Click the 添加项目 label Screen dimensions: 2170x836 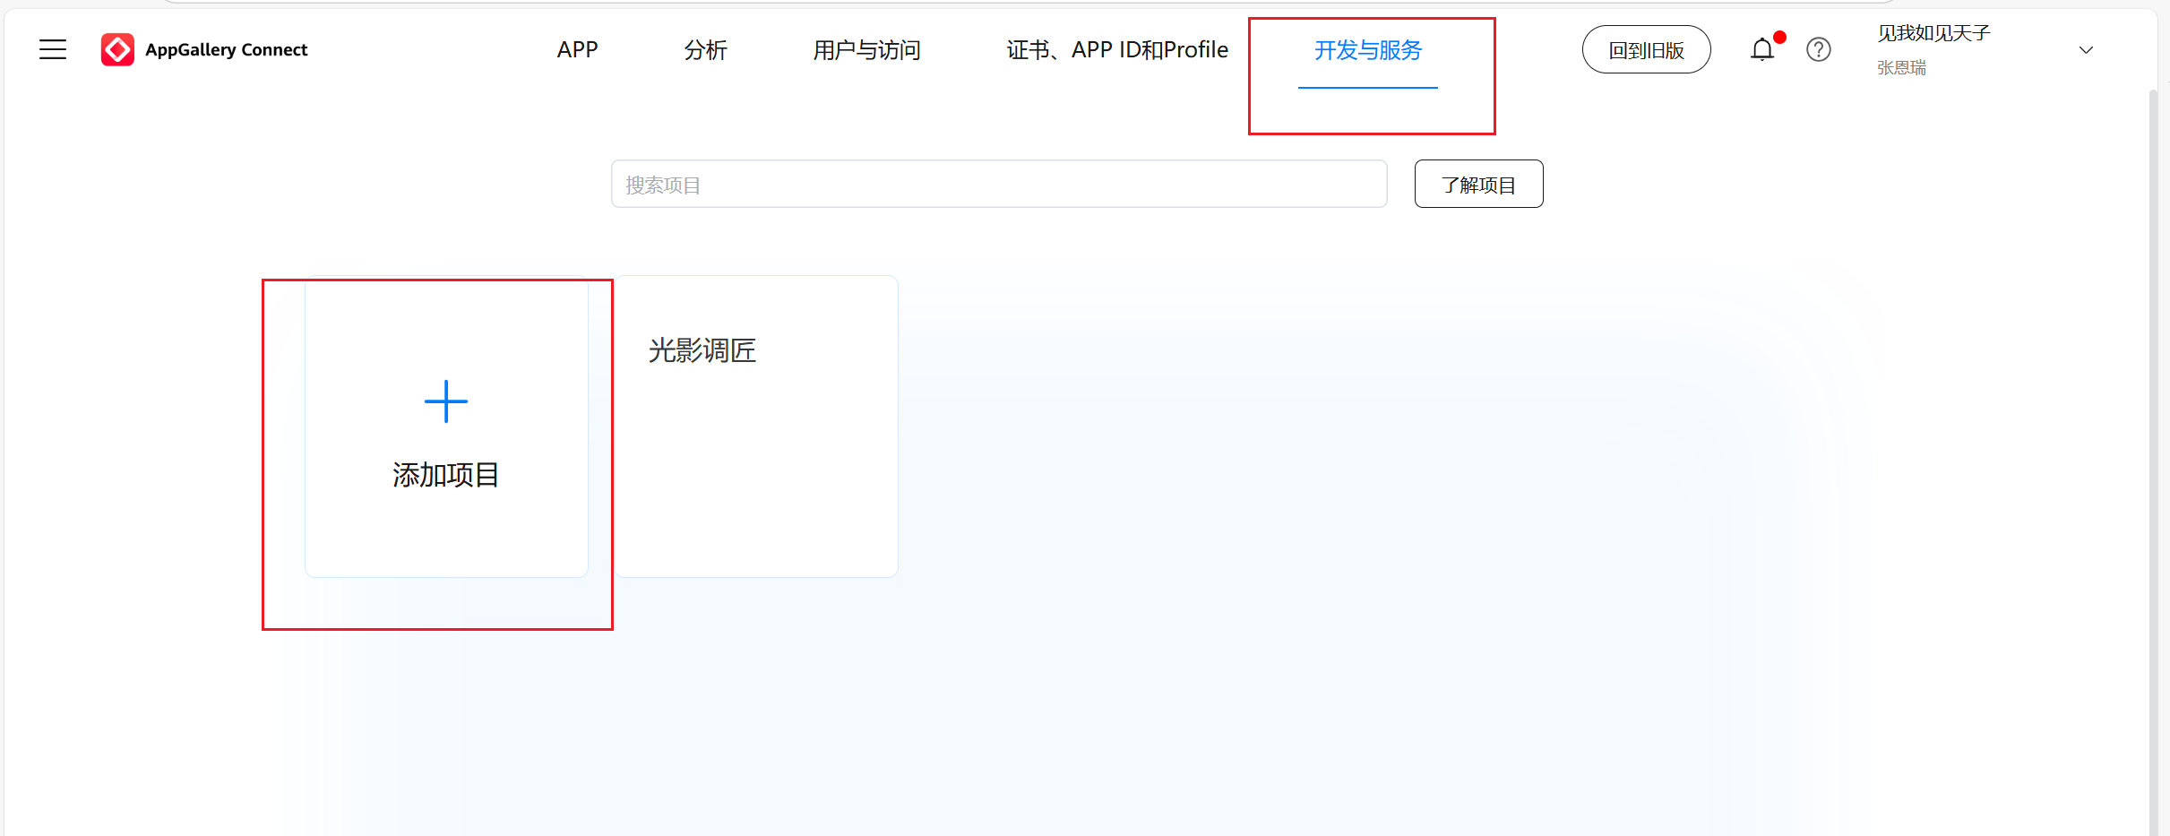click(x=446, y=475)
